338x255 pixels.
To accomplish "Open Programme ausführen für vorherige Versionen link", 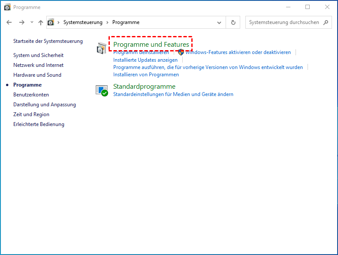I will tap(208, 67).
